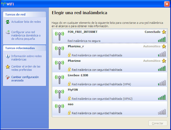Click the Tareas relacionadas panel header
The image size is (171, 130).
(x=24, y=48)
